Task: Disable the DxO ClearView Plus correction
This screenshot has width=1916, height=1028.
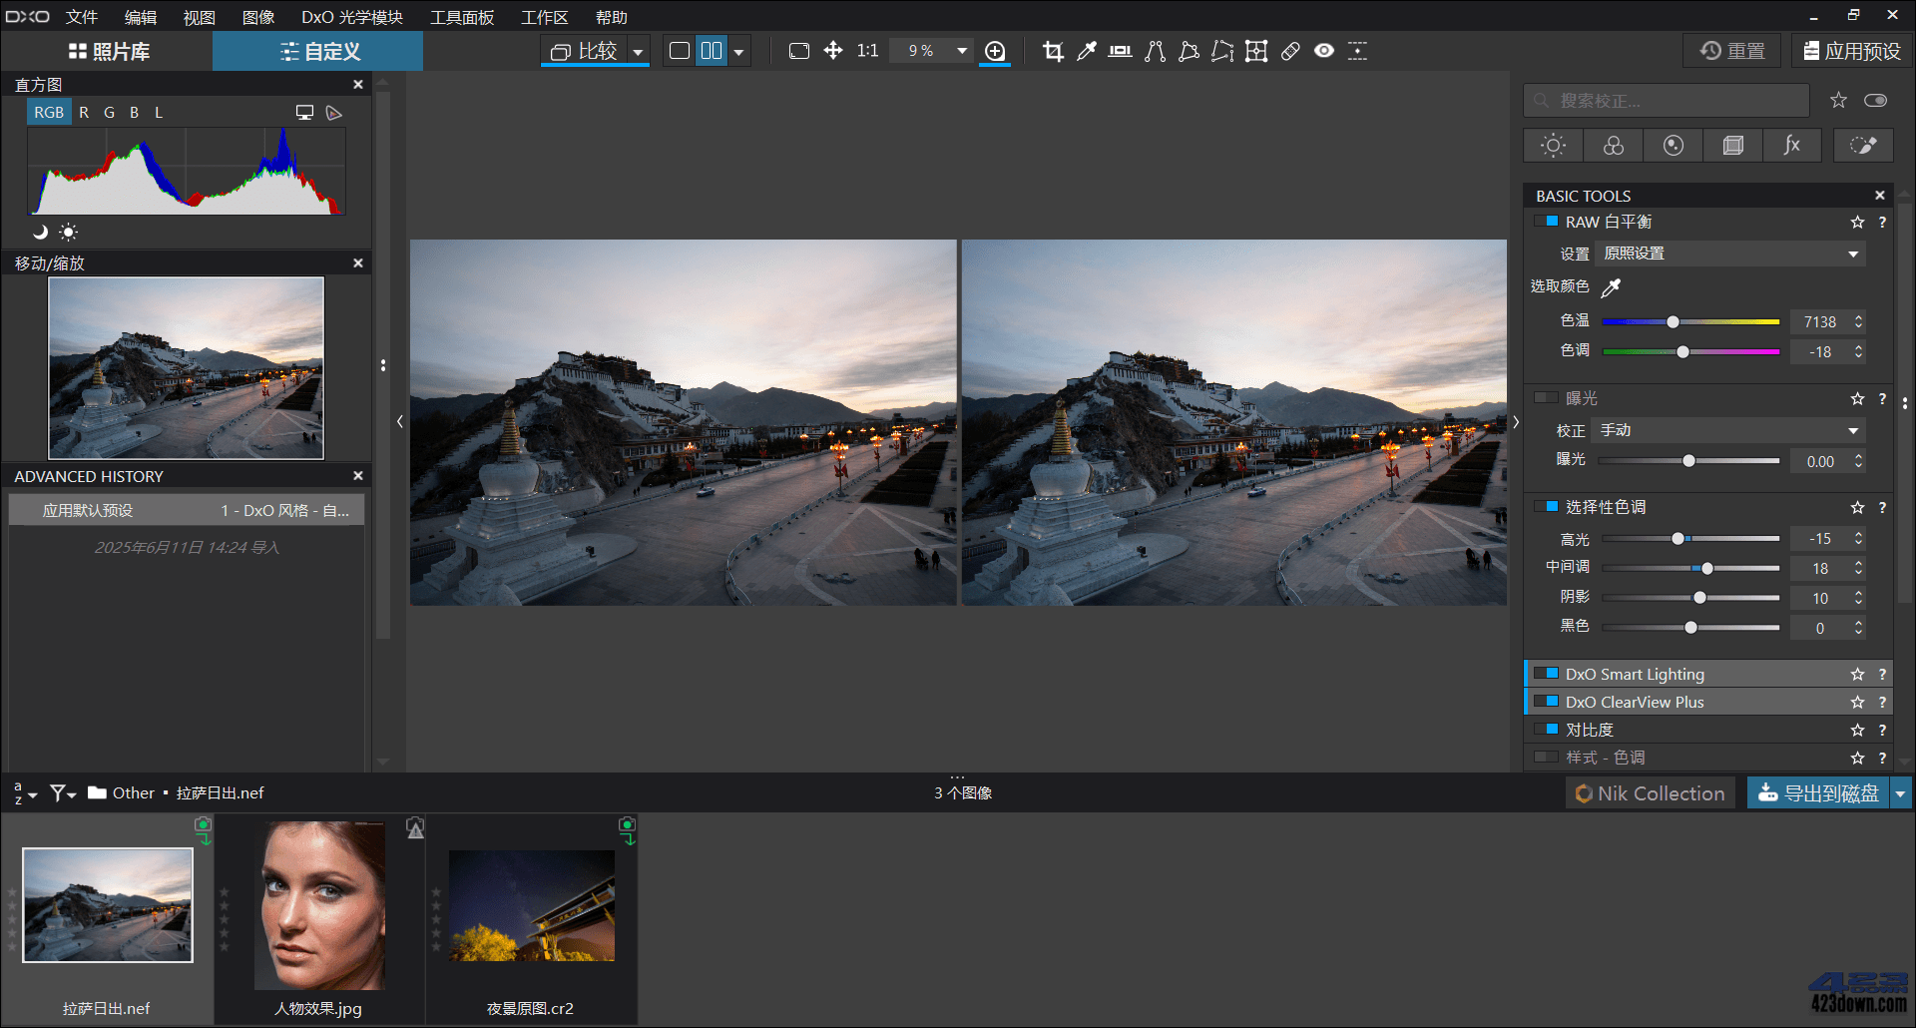Action: point(1549,702)
